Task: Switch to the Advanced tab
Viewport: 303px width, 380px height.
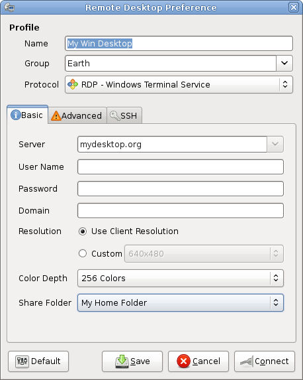Action: pos(77,115)
